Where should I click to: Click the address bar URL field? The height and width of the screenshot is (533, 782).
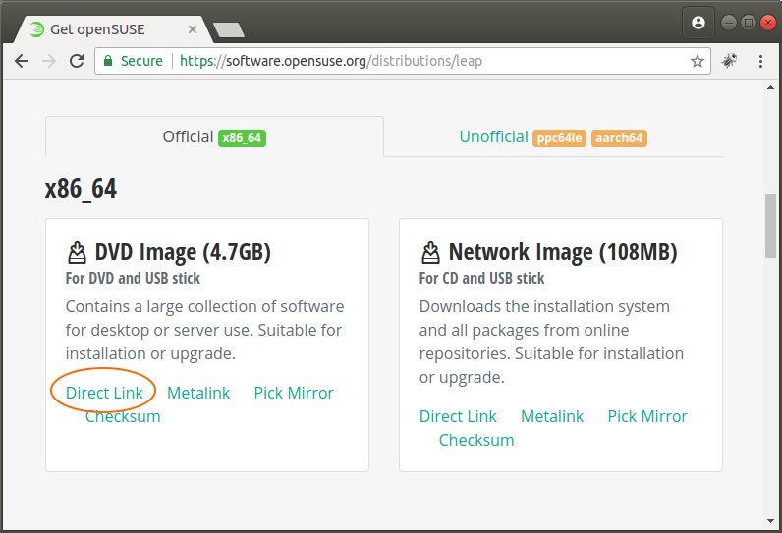point(403,61)
